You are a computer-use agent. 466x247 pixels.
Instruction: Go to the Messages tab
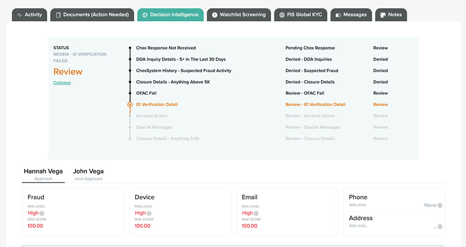click(x=351, y=15)
